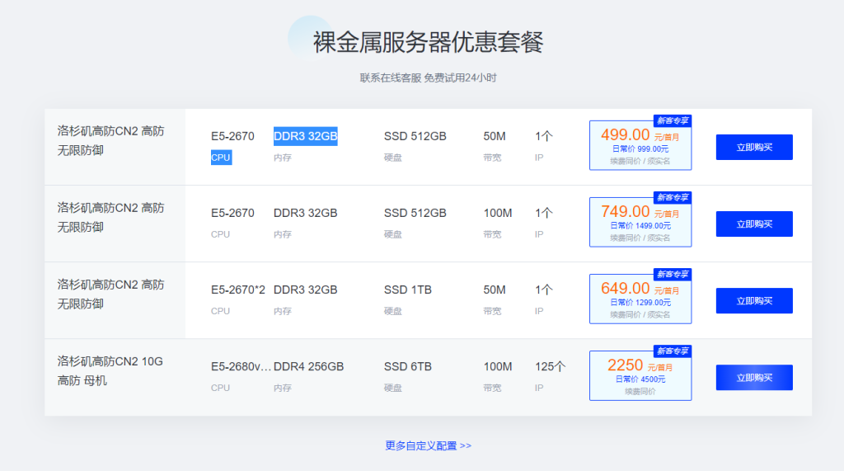Click the 新客专享 badge on the 2250 price
The height and width of the screenshot is (471, 844).
pos(673,351)
